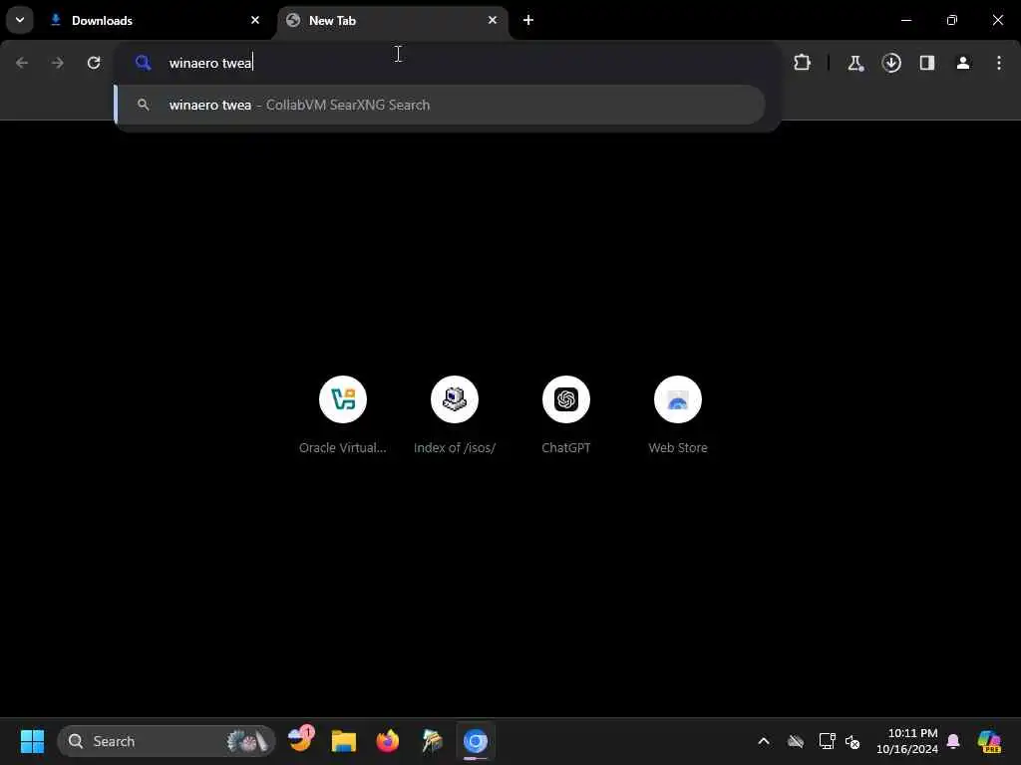Switch to the Downloads tab
Screen dimensions: 1021x765
155,20
